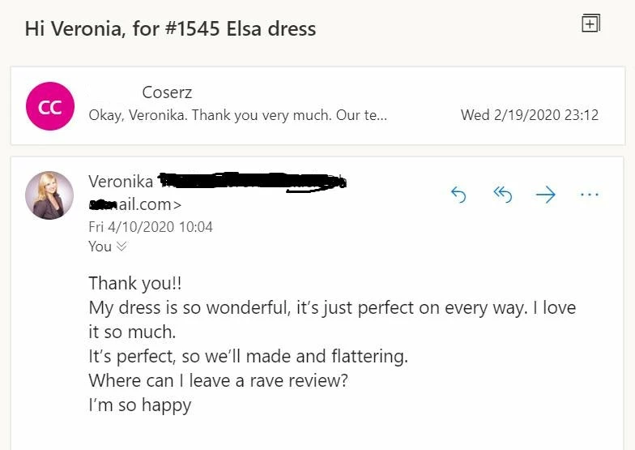The width and height of the screenshot is (635, 450).
Task: Click the Veronika sender name
Action: pos(120,182)
